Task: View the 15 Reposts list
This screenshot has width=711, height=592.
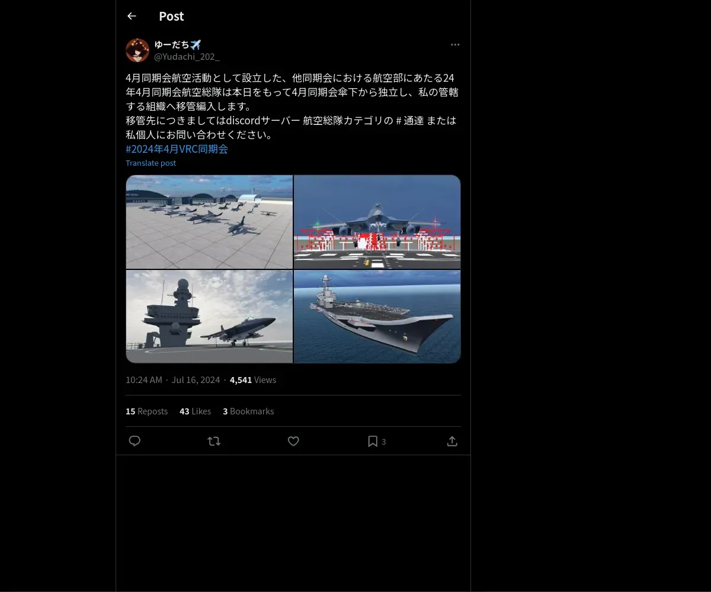Action: pos(146,411)
